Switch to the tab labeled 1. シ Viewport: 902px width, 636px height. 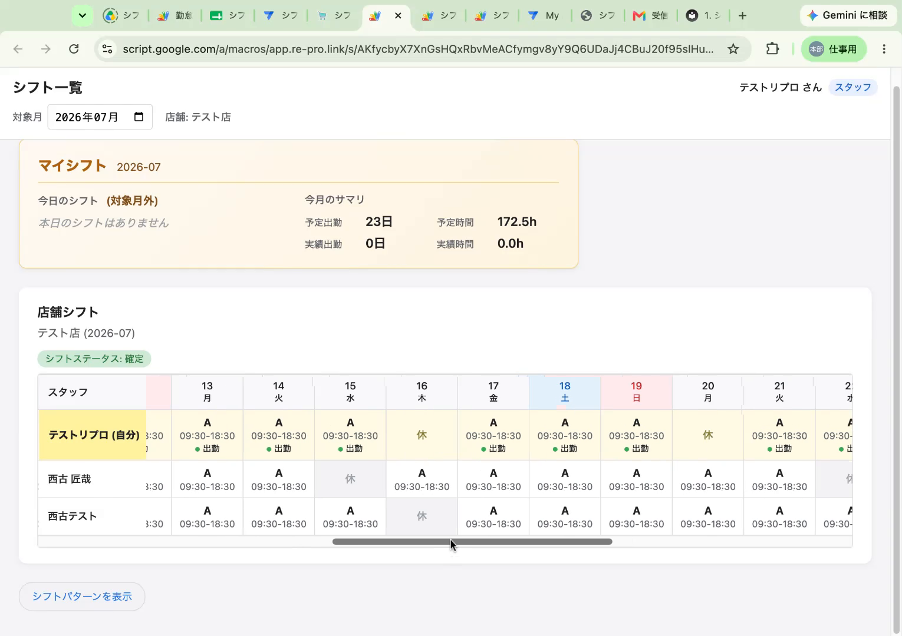pos(703,16)
